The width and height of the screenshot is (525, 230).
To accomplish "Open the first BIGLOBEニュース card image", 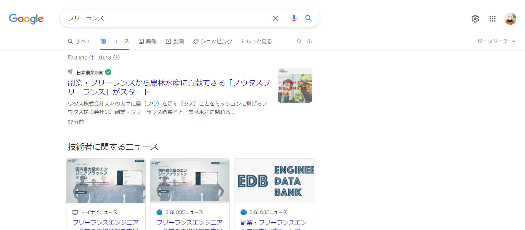I will click(x=190, y=181).
